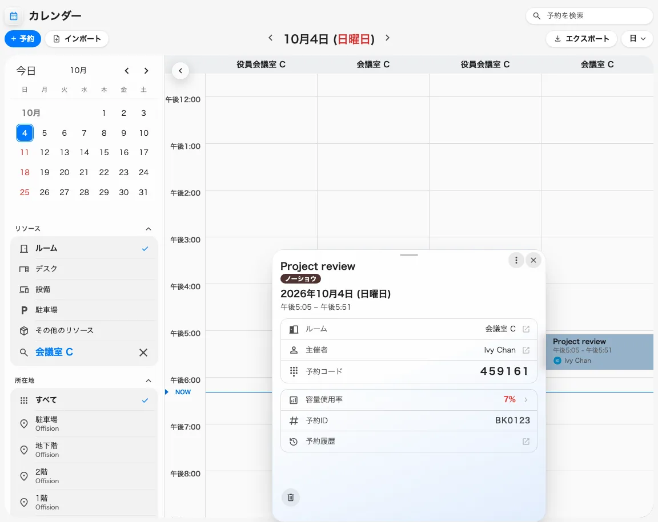Select ルーム resource type

click(84, 248)
